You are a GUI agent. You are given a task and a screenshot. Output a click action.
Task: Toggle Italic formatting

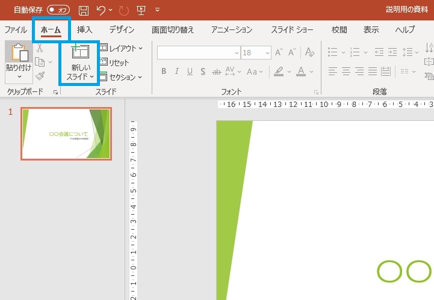176,72
